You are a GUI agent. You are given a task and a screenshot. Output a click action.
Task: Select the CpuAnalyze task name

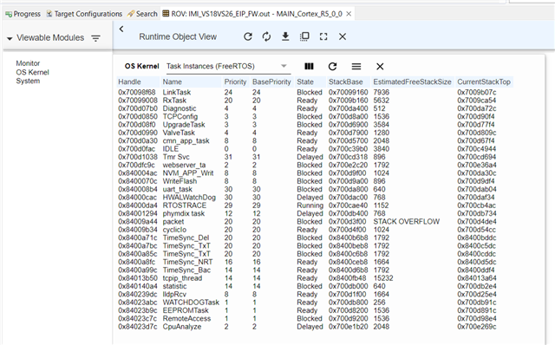pyautogui.click(x=182, y=327)
